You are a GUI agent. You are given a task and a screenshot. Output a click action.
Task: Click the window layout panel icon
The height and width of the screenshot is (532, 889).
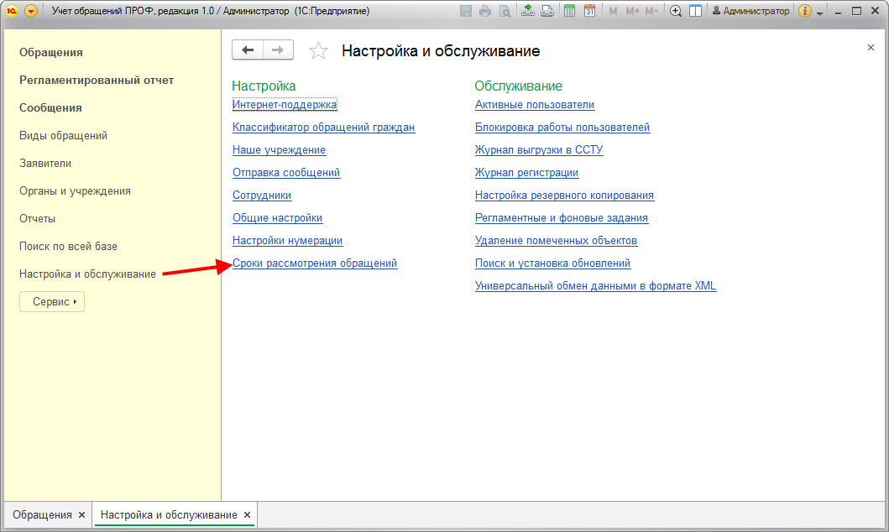pos(695,11)
